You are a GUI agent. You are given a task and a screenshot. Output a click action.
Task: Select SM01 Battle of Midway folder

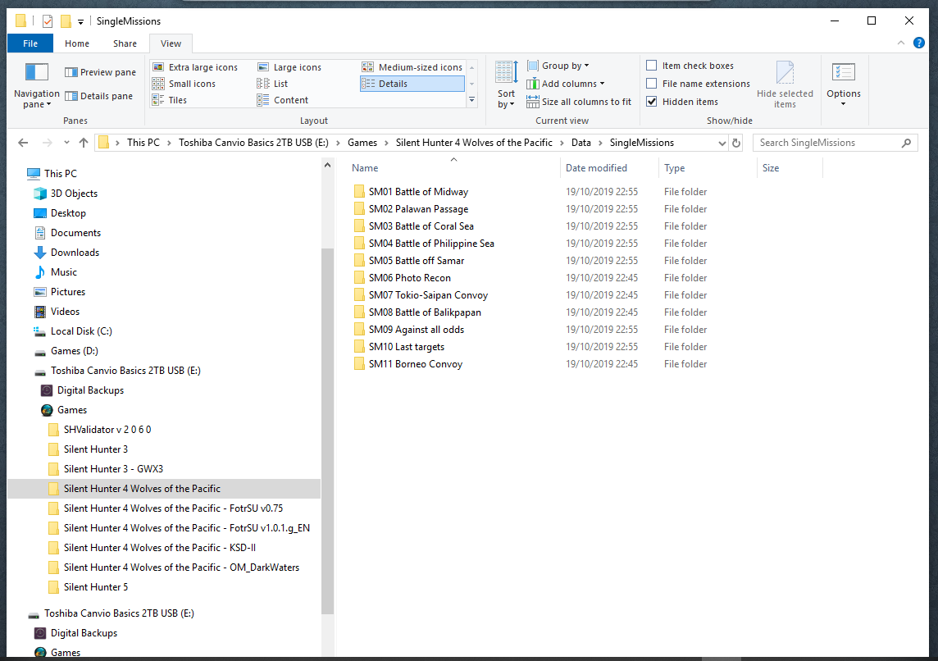(418, 192)
